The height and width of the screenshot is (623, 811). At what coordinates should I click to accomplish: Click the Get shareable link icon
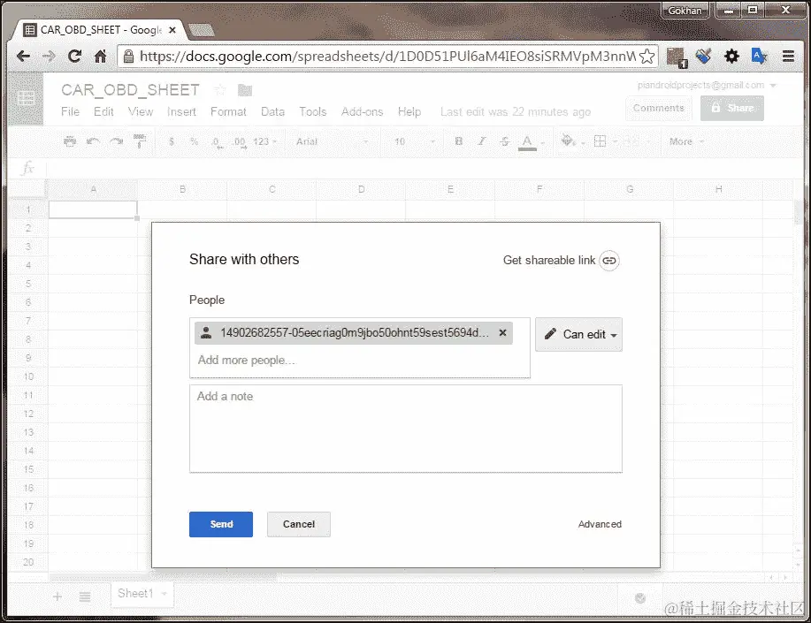point(609,260)
